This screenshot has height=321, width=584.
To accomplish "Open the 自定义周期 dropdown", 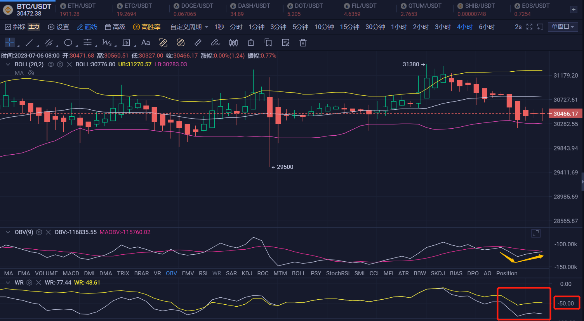I will pyautogui.click(x=189, y=27).
